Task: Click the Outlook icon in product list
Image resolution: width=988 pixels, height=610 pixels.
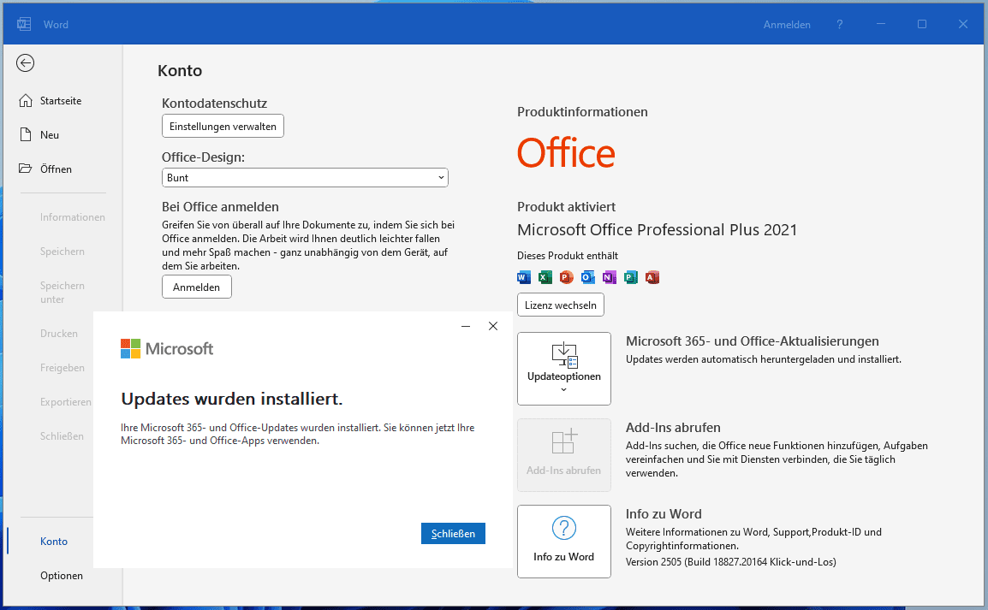Action: [x=587, y=277]
